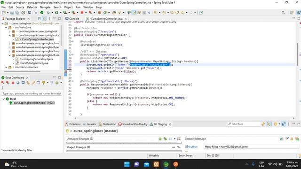Select ICursoSpringService.java in Package Explorer
301x169 pixels.
[x=34, y=63]
